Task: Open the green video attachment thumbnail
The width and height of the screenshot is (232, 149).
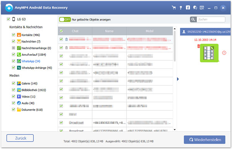Action: pyautogui.click(x=209, y=53)
